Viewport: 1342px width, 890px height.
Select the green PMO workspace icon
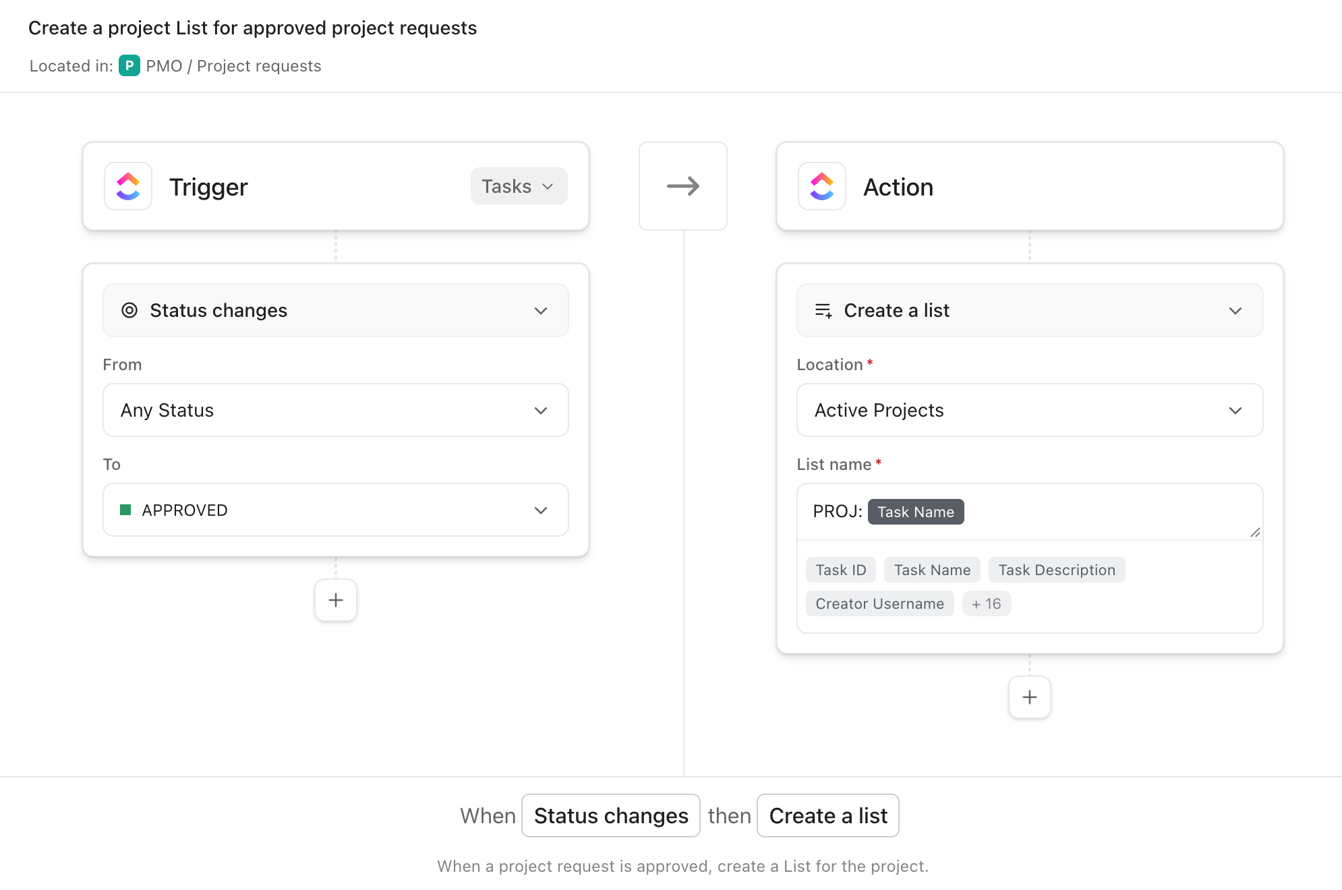coord(129,65)
